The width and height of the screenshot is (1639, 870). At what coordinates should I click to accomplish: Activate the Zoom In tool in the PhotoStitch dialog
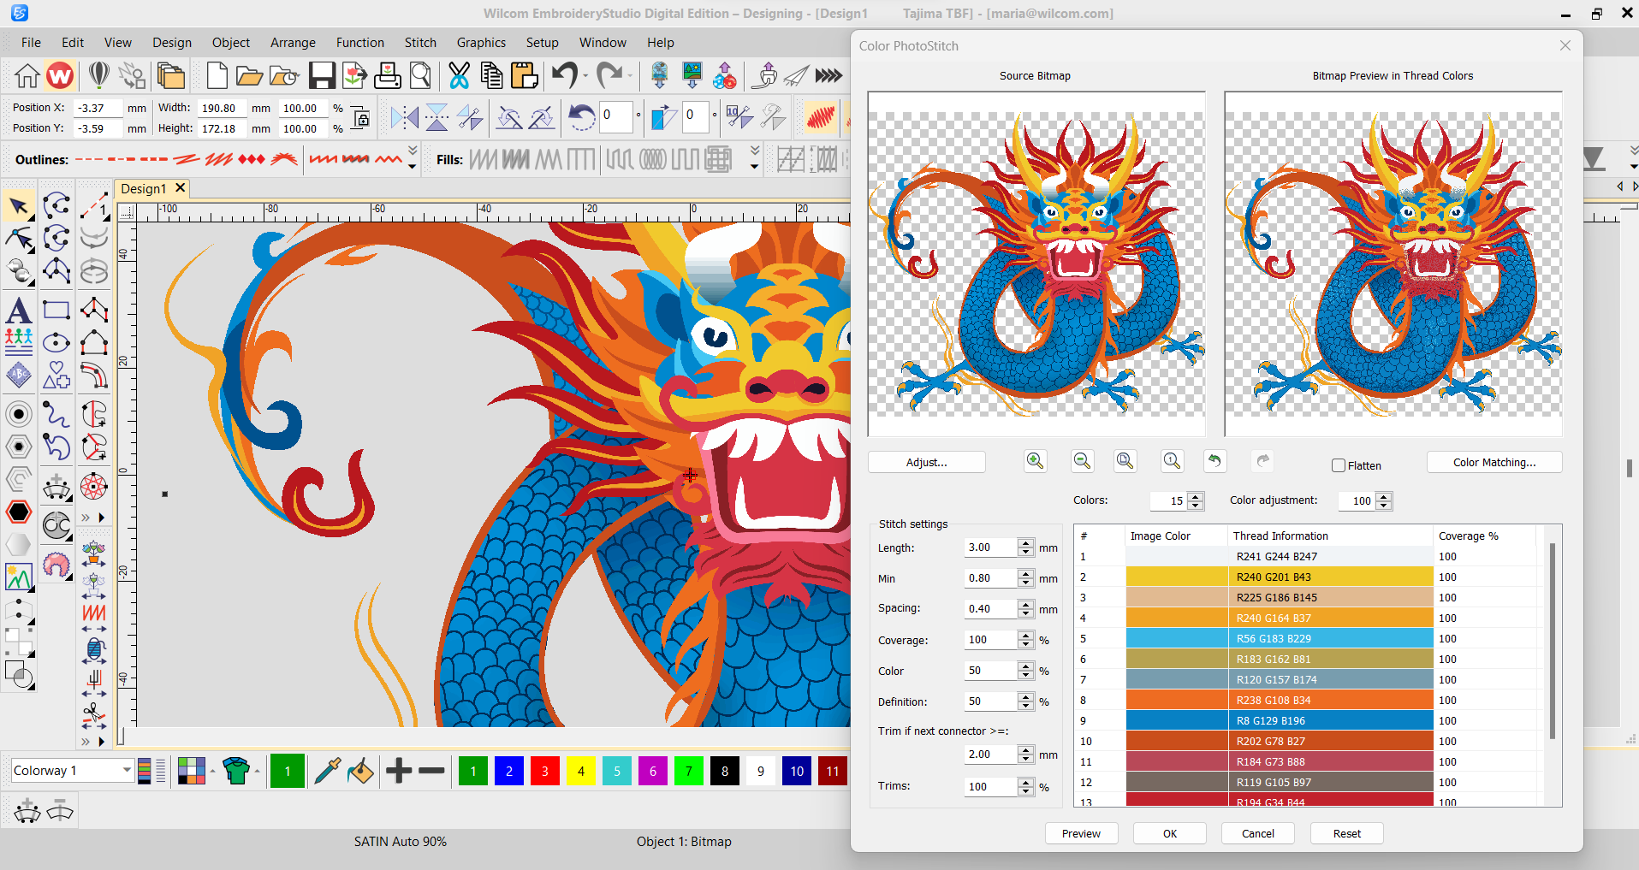coord(1035,461)
